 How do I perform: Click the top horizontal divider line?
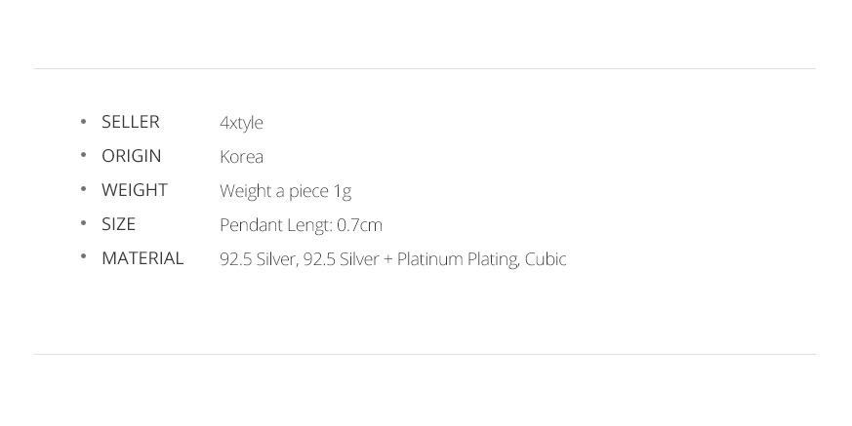pyautogui.click(x=425, y=68)
